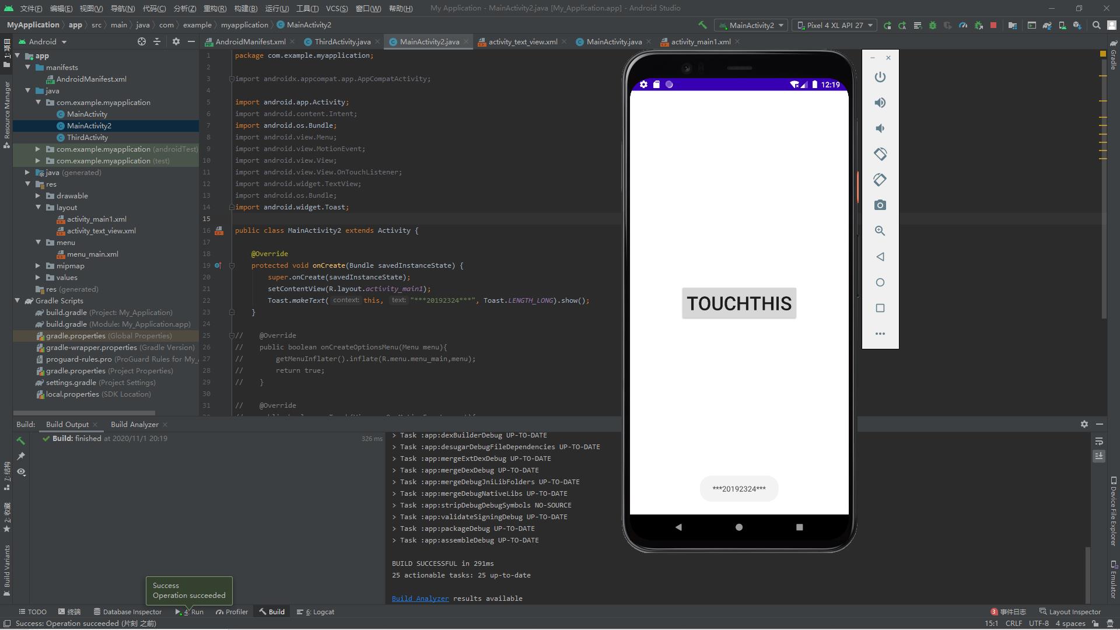Open the Logcat tool window button

[316, 612]
